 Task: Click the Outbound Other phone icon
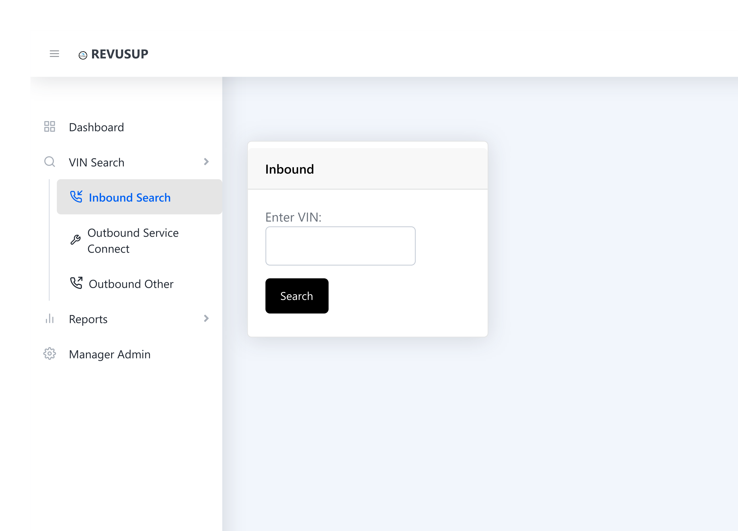(76, 283)
